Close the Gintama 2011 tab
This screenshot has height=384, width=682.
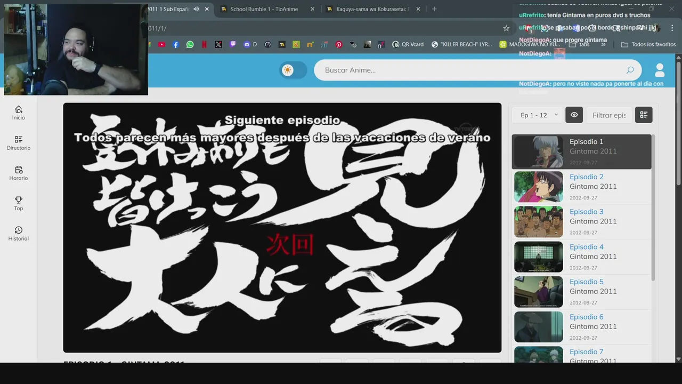[x=207, y=9]
